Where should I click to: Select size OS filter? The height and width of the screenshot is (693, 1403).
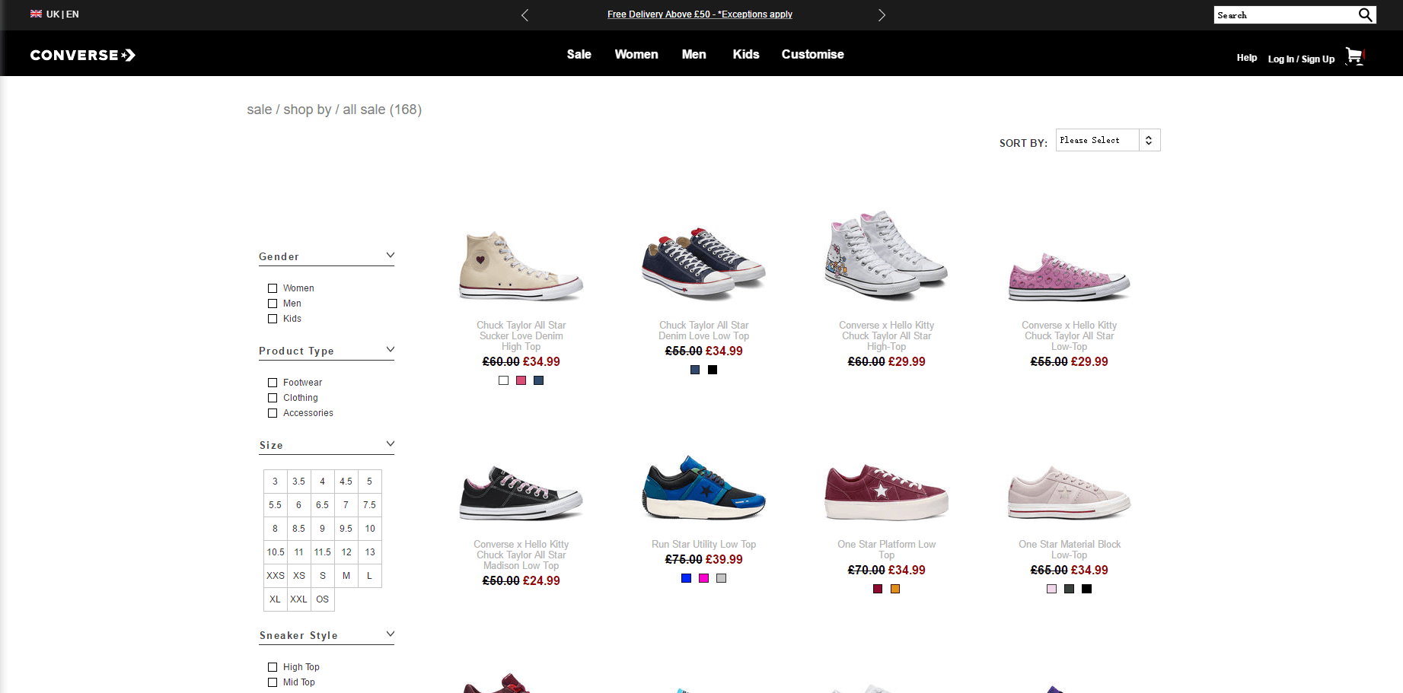tap(323, 599)
